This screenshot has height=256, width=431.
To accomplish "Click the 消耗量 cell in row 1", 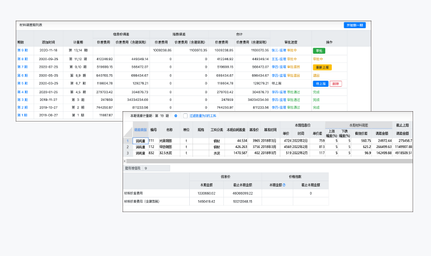I will [140, 140].
